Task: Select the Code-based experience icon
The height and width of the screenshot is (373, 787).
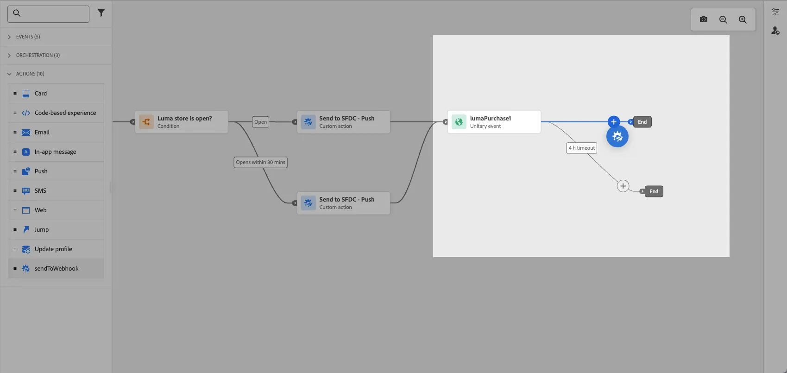Action: (x=26, y=113)
